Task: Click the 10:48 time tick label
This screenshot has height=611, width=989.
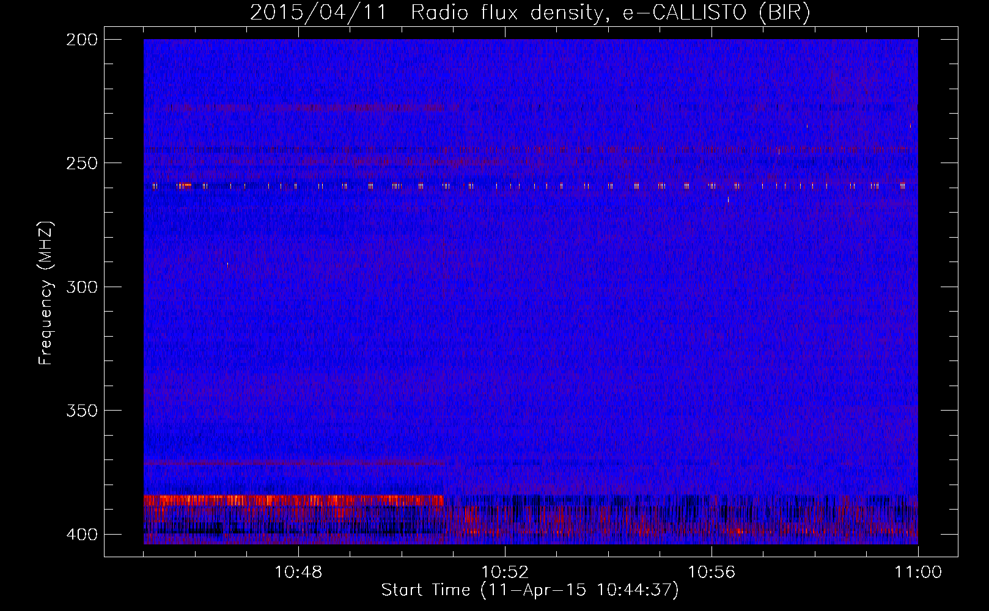Action: tap(298, 573)
